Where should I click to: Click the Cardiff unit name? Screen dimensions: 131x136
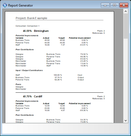[38, 97]
